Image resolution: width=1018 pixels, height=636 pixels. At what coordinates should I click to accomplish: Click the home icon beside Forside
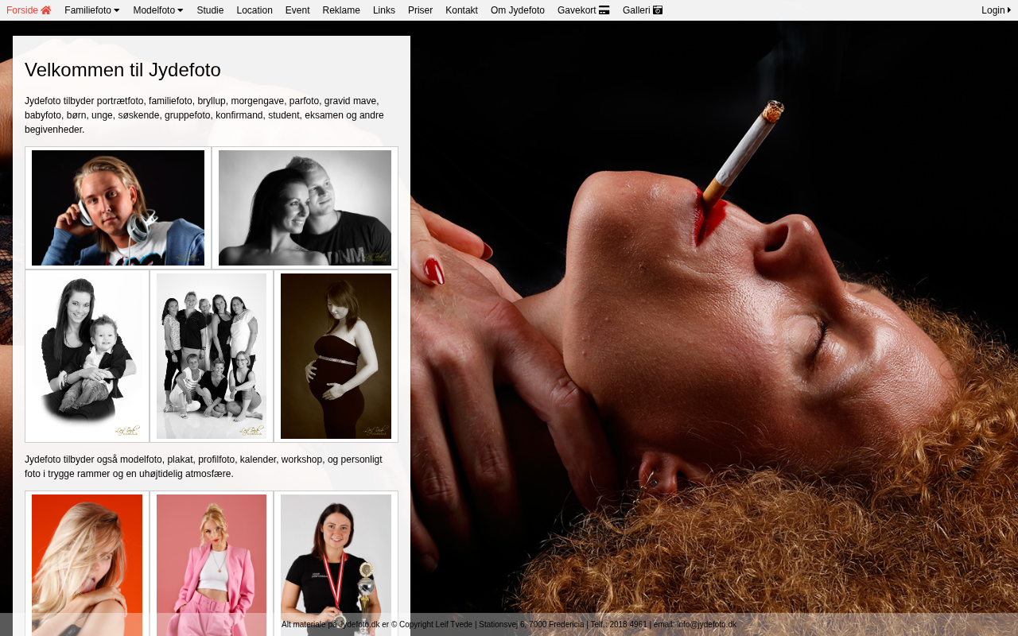46,10
